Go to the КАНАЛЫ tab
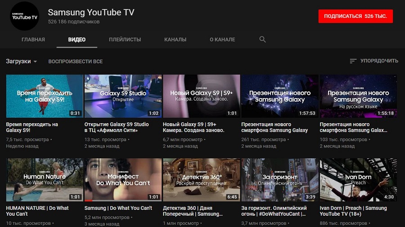The image size is (405, 227). tap(175, 40)
